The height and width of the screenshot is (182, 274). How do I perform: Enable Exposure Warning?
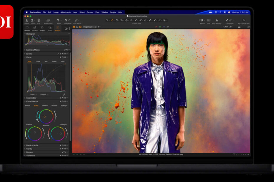(x=217, y=20)
